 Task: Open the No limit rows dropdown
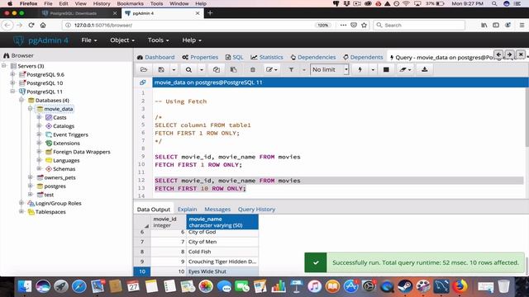(329, 69)
